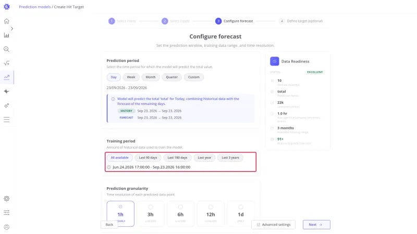Choose Last year training period
417x234 pixels.
(204, 158)
